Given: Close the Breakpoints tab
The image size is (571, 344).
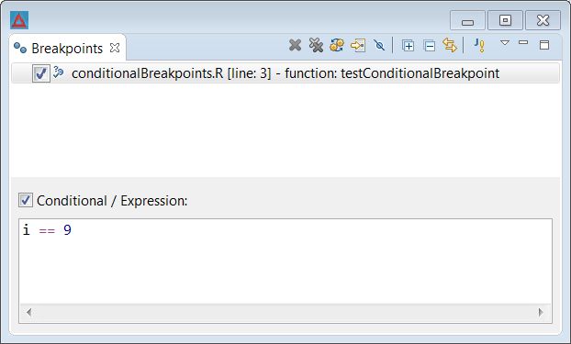Looking at the screenshot, I should [115, 48].
